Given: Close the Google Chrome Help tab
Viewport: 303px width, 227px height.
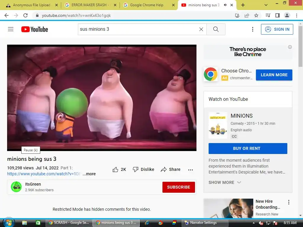Looking at the screenshot, I should coord(173,5).
